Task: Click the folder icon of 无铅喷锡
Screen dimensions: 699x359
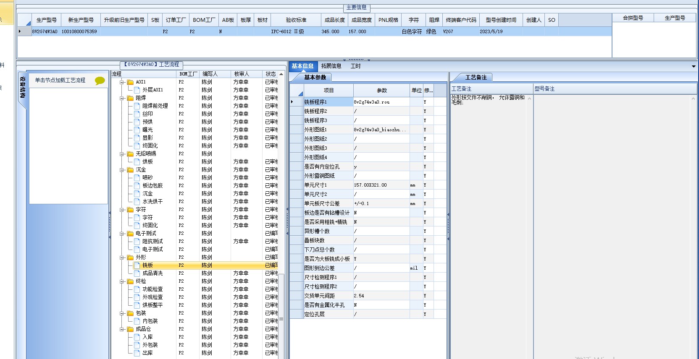Action: point(130,154)
